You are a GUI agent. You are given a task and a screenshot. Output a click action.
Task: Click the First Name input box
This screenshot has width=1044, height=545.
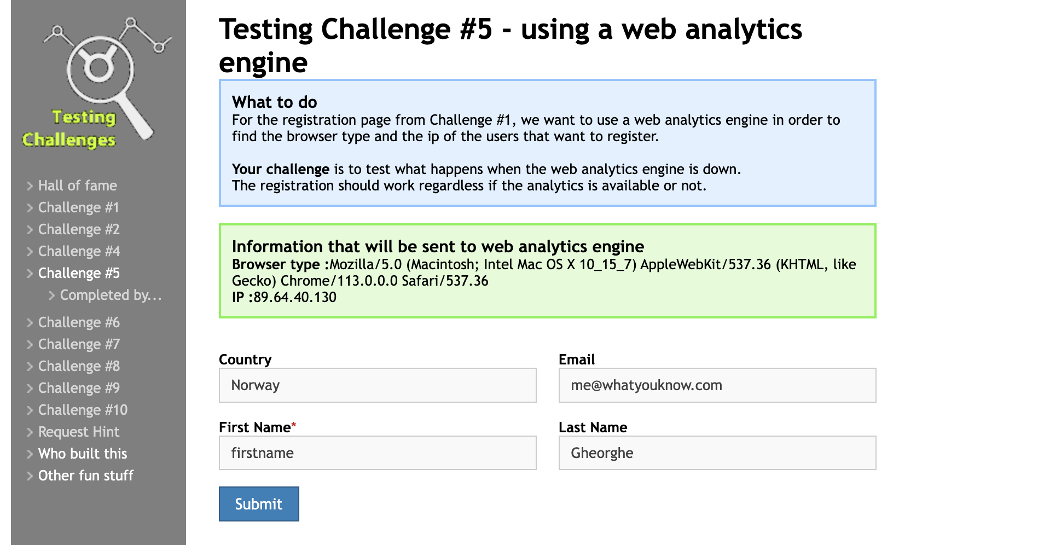(378, 453)
